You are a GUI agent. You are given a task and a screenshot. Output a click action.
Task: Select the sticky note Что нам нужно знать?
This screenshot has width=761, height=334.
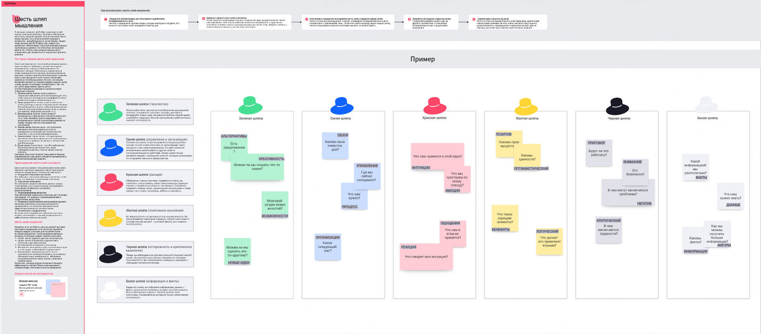click(x=731, y=196)
